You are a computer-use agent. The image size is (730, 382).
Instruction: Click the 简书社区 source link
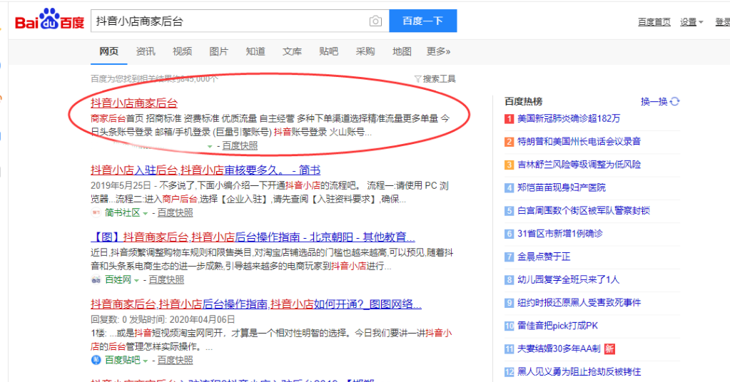[x=123, y=213]
